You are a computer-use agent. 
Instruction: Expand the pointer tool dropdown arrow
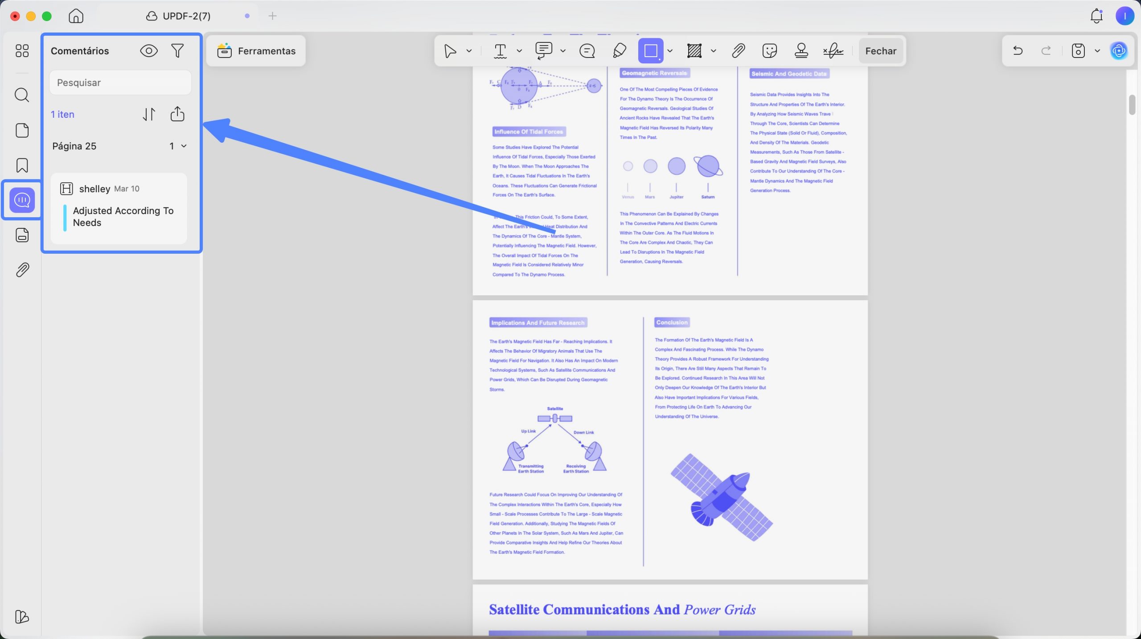tap(469, 51)
